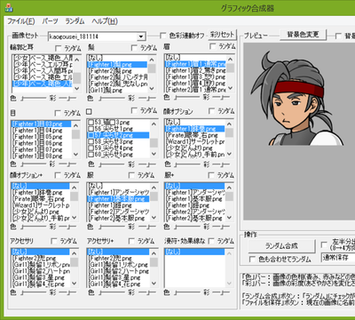Image resolution: width=355 pixels, height=320 pixels.
Task: Enable the 色彩連動オフ checkbox
Action: tap(162, 36)
